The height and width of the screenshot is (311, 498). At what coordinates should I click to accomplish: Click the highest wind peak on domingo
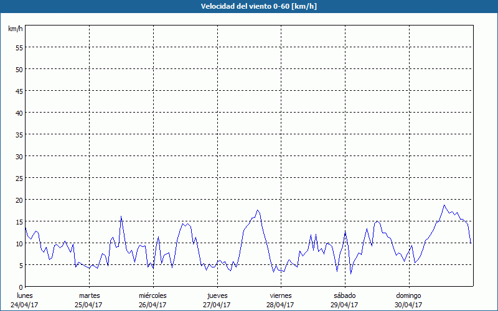point(444,205)
